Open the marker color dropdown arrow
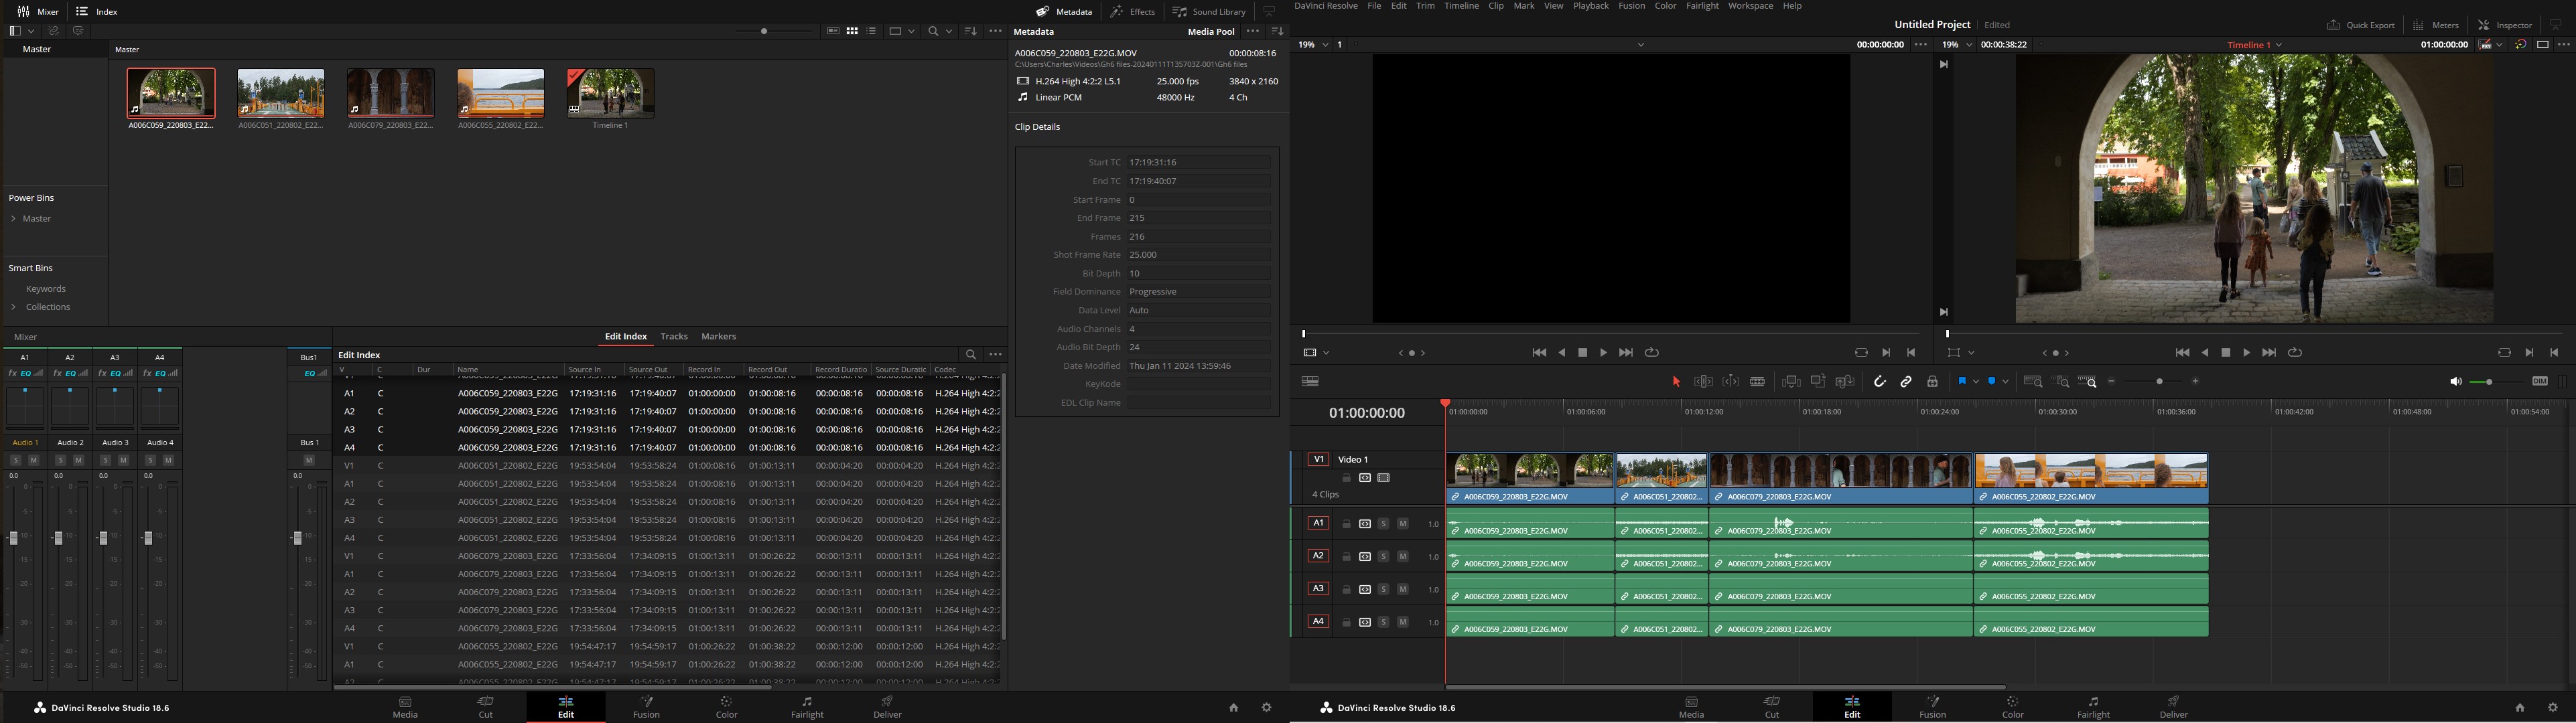 (2005, 382)
